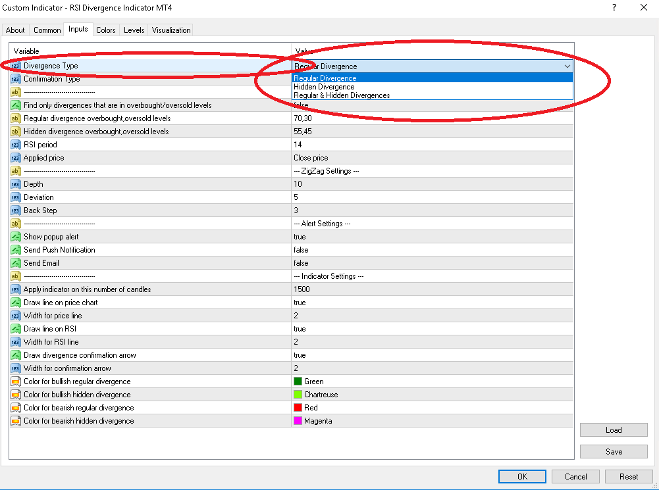Click the Save button

point(614,452)
